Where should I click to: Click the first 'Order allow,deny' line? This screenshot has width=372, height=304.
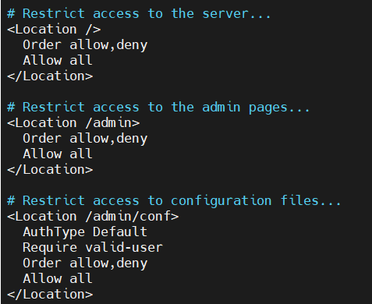(85, 45)
